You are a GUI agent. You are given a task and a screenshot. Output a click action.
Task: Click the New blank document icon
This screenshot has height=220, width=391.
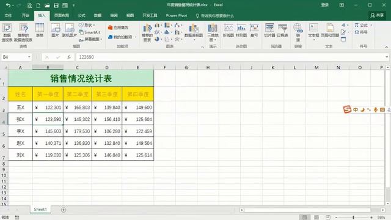coord(38,5)
